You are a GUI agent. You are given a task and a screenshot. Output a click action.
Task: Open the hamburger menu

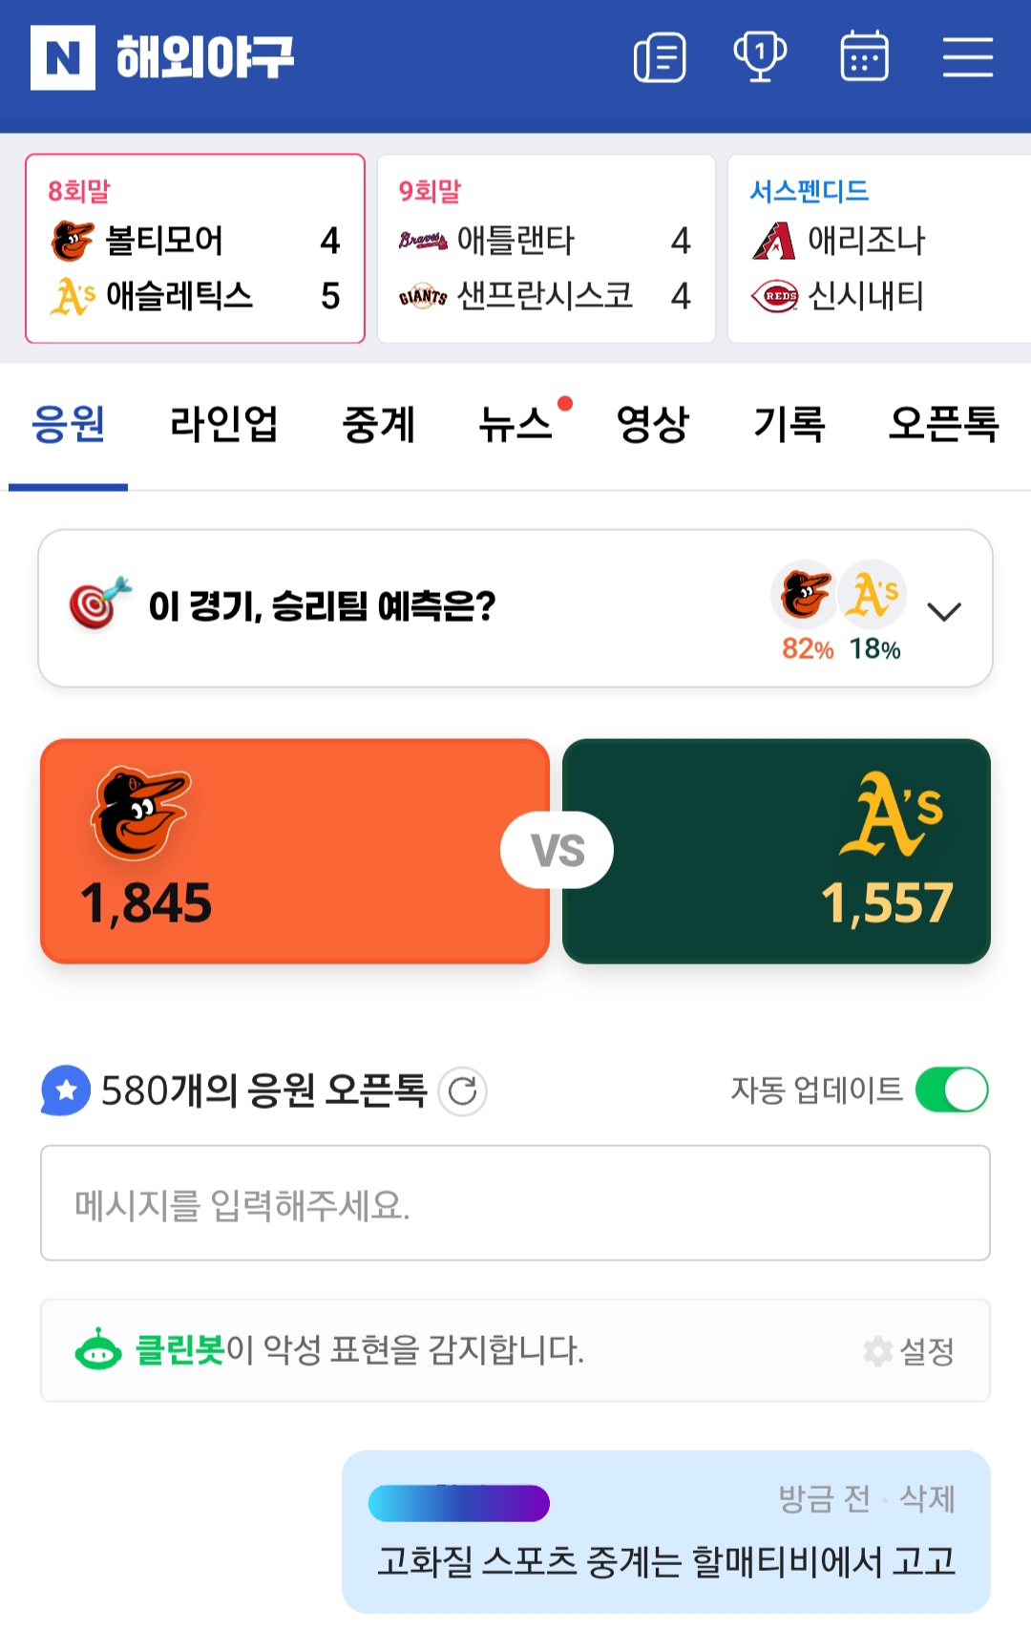click(x=968, y=57)
